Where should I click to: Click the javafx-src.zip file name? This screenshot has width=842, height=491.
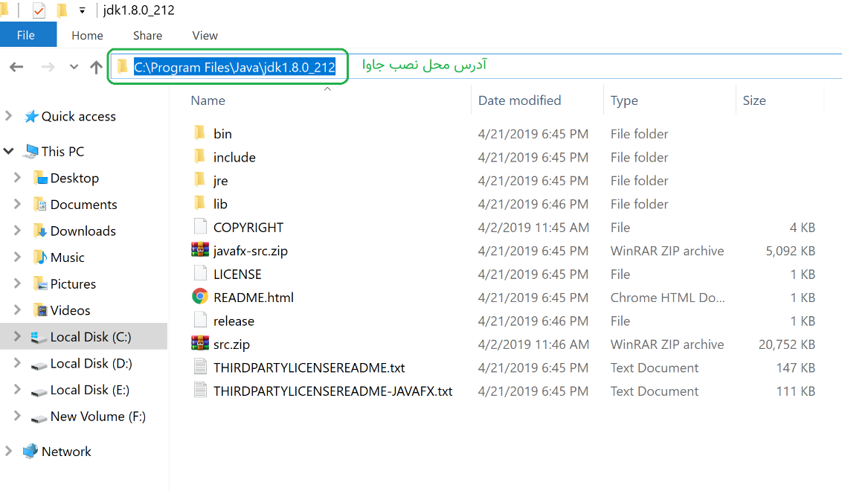click(x=250, y=251)
